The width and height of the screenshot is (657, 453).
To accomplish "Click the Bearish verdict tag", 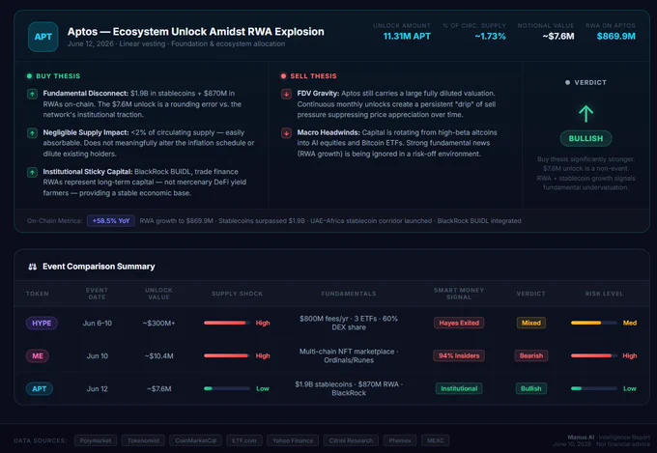I will (x=530, y=355).
